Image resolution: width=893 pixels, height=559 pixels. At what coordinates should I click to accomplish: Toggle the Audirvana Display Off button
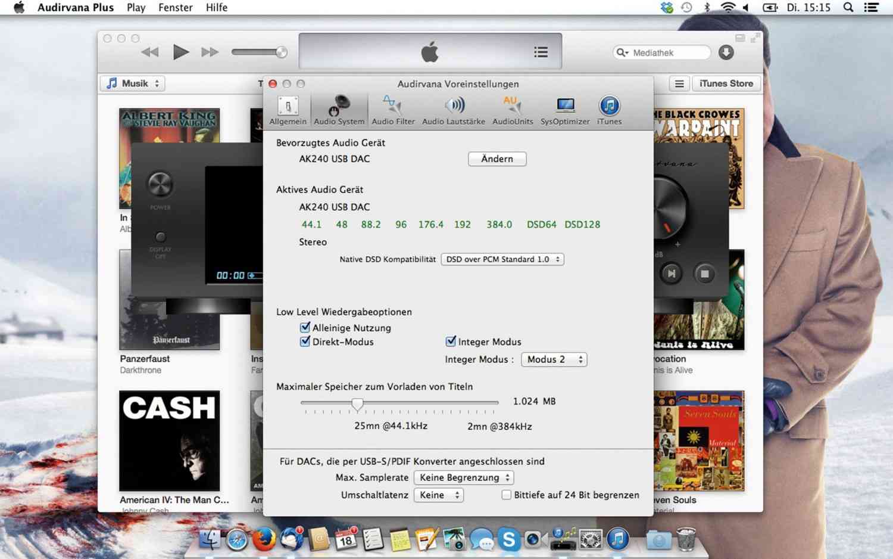click(160, 237)
